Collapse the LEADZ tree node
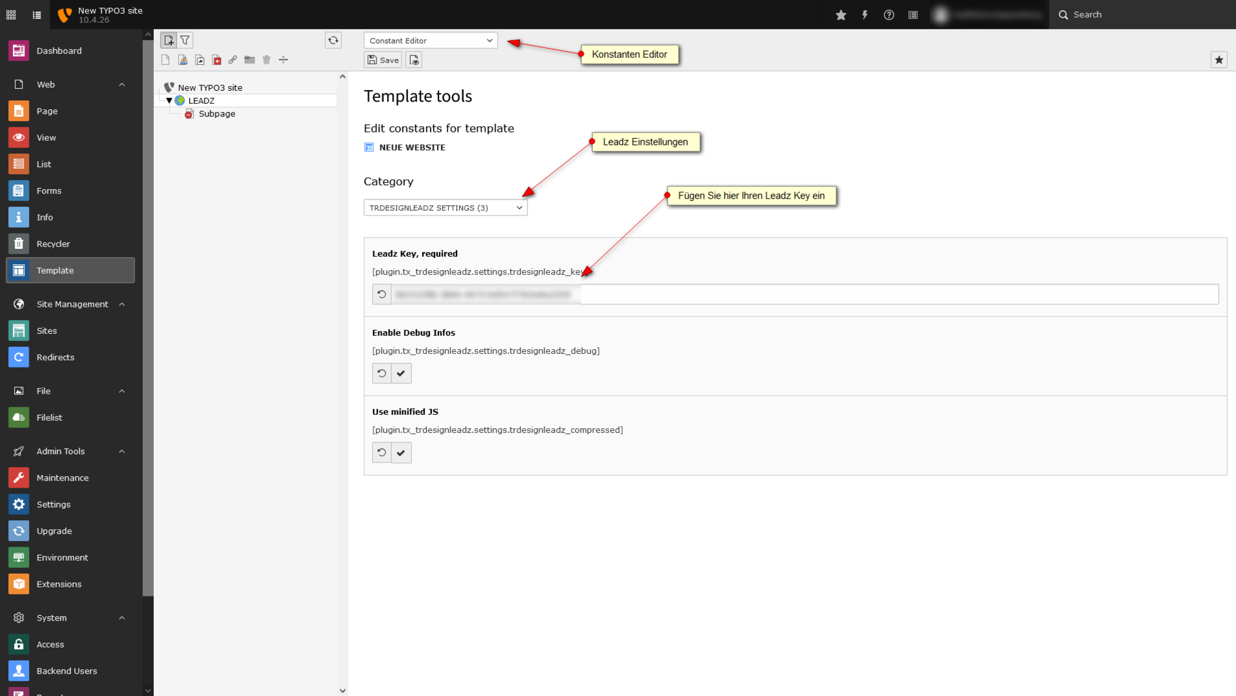This screenshot has width=1236, height=696. pyautogui.click(x=169, y=100)
